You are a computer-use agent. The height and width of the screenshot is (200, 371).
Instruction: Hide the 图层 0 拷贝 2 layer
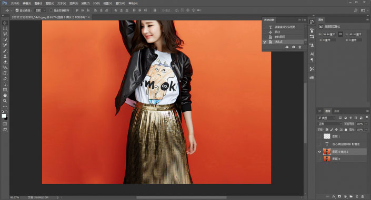(x=319, y=152)
